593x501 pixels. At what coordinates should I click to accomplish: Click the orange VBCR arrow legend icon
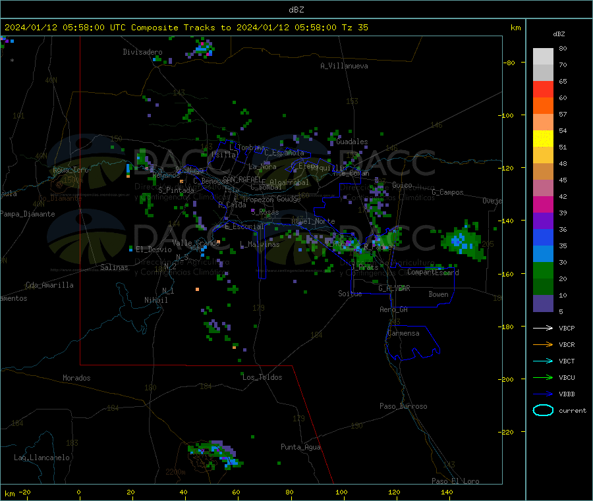click(543, 344)
